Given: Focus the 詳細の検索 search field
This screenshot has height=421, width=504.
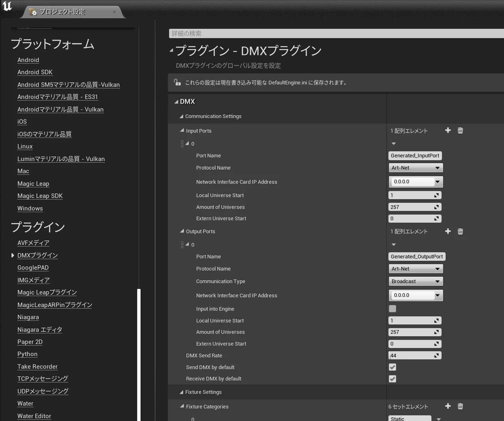Looking at the screenshot, I should tap(337, 33).
